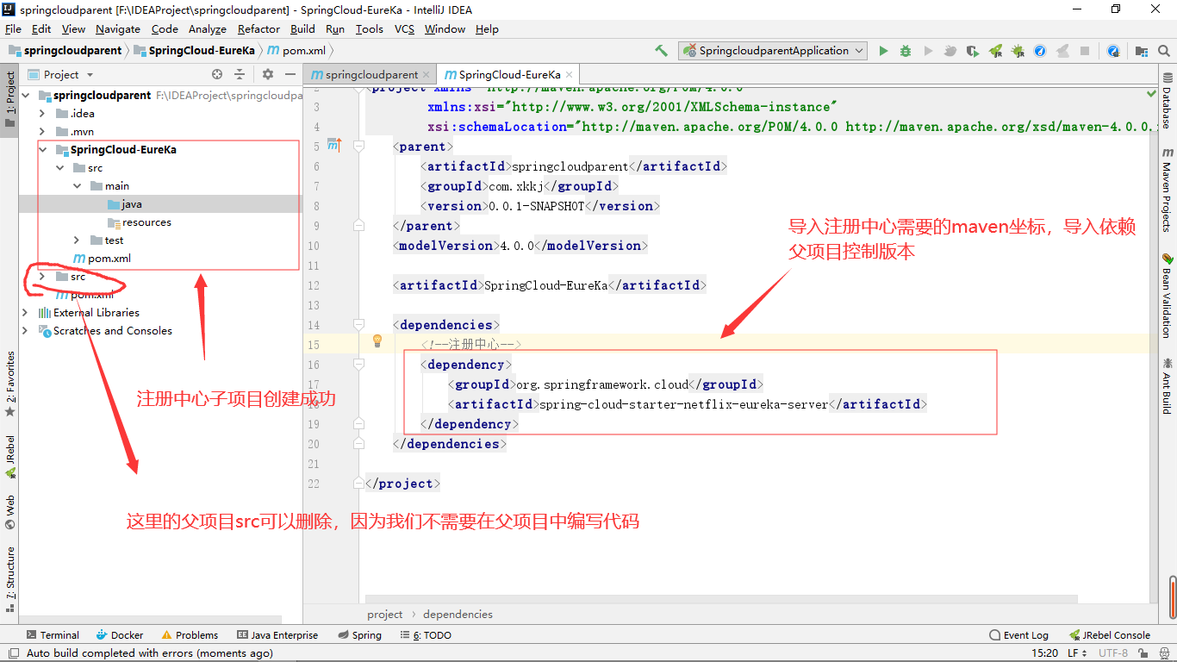
Task: Click the intention light bulb in gutter
Action: tap(377, 340)
